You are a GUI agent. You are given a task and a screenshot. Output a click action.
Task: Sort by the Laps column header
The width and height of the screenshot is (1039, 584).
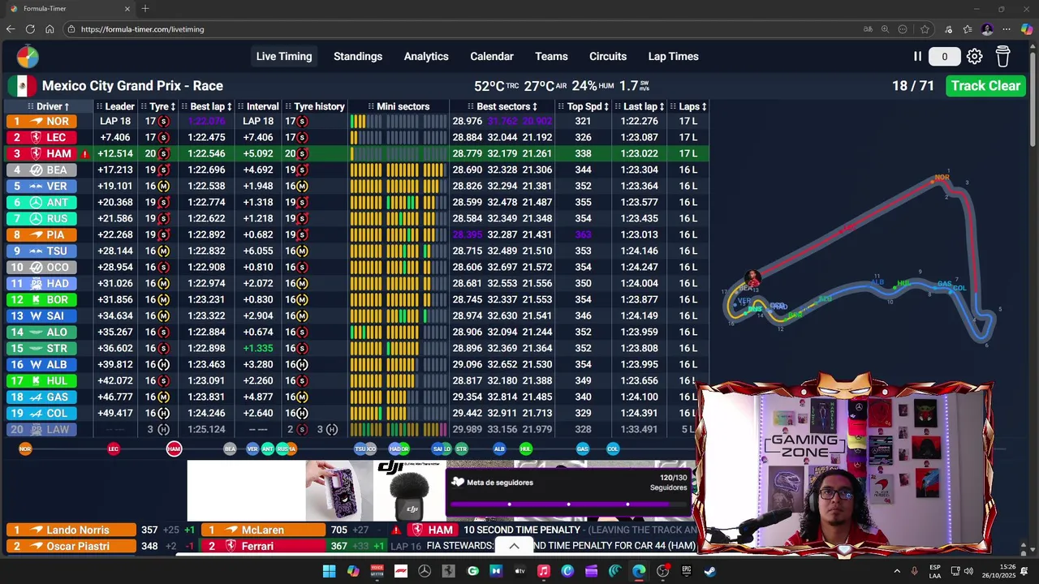click(689, 106)
